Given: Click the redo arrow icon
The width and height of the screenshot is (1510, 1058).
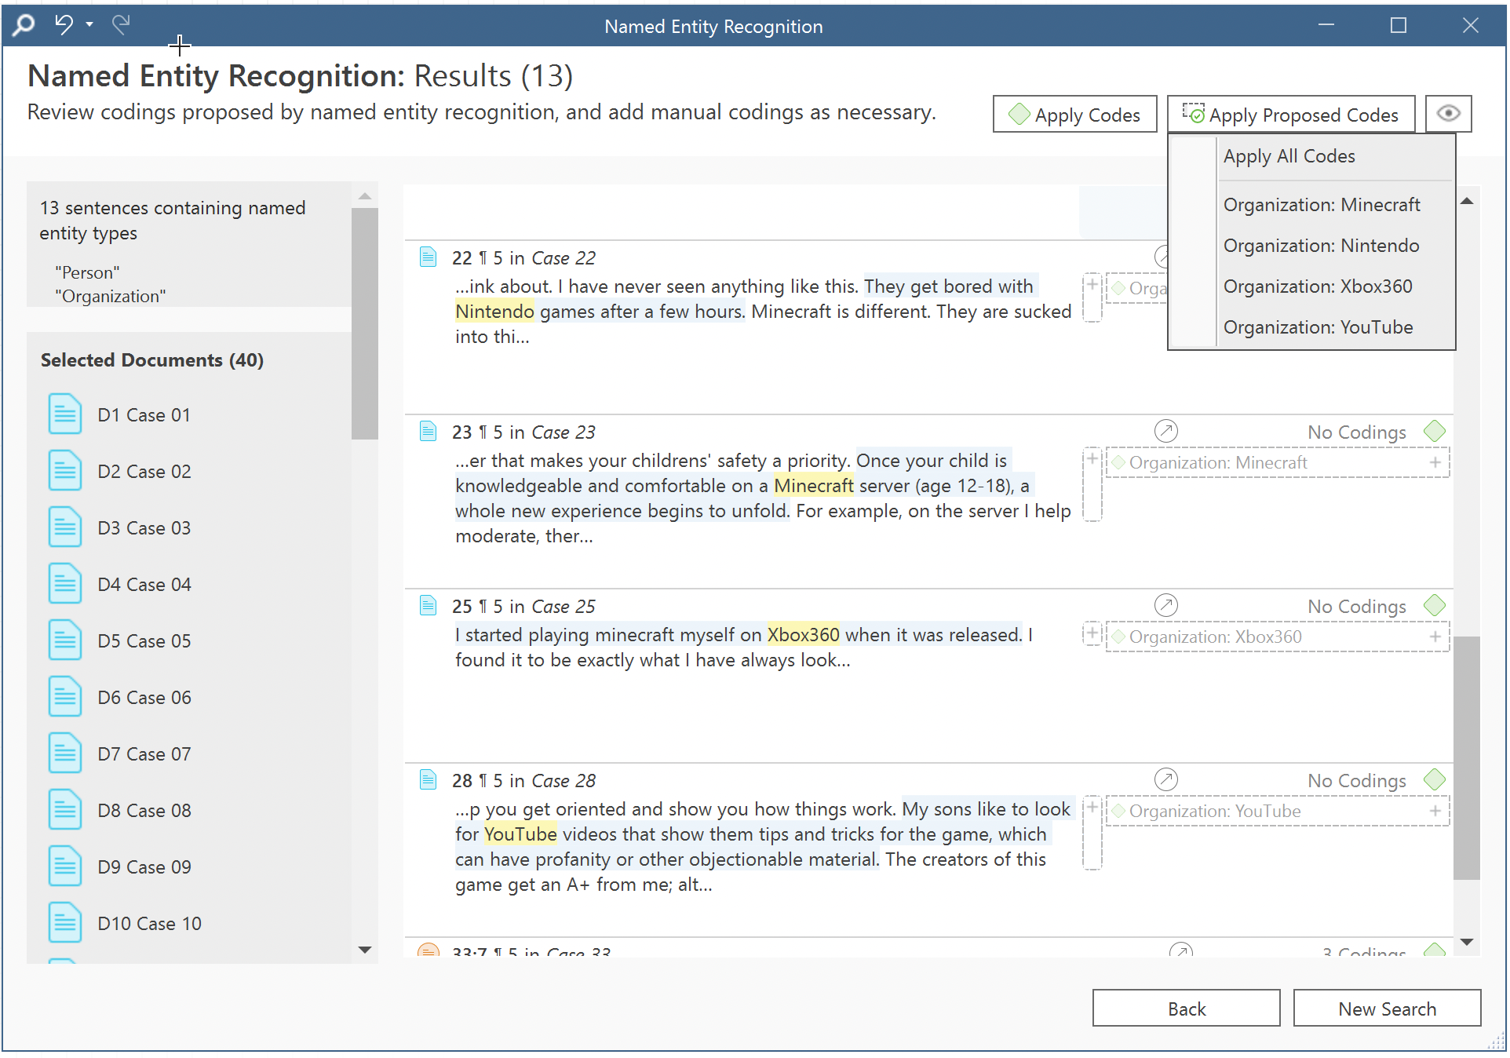Looking at the screenshot, I should pos(121,25).
